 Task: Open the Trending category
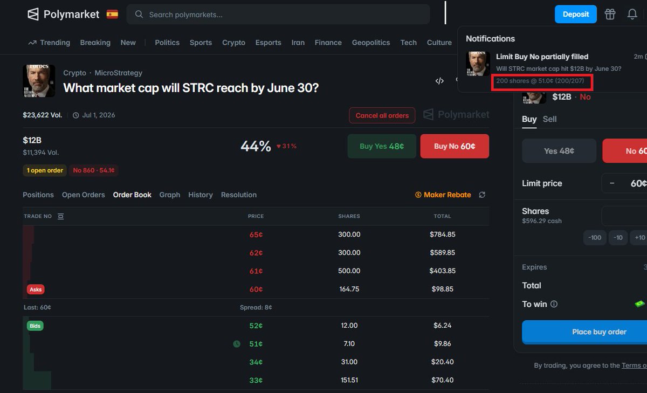click(49, 43)
